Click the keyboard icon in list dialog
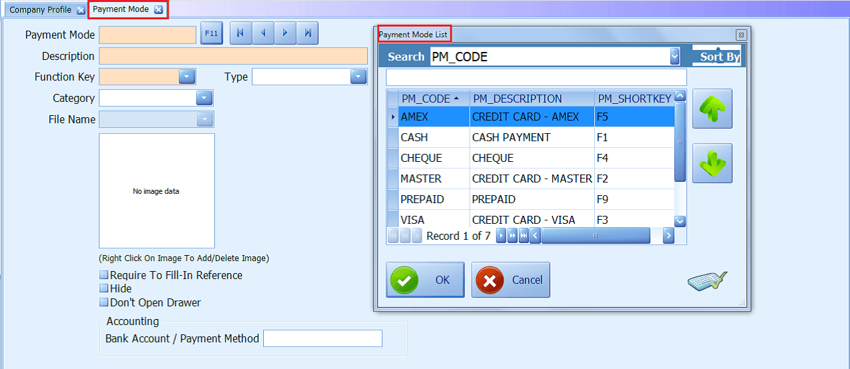850x369 pixels. (x=707, y=281)
